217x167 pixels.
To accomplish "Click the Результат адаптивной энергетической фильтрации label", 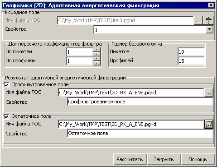I will 65,78.
